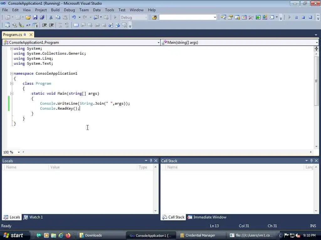Click the Start Page green arrow icon
Screen dimensions: 321x240
pyautogui.click(x=258, y=17)
